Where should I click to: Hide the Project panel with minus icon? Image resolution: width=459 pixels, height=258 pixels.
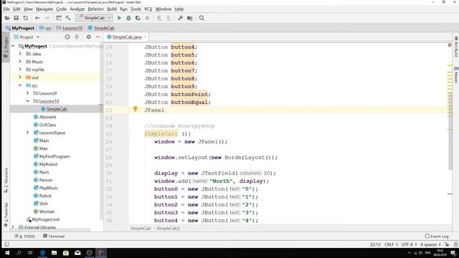point(98,37)
